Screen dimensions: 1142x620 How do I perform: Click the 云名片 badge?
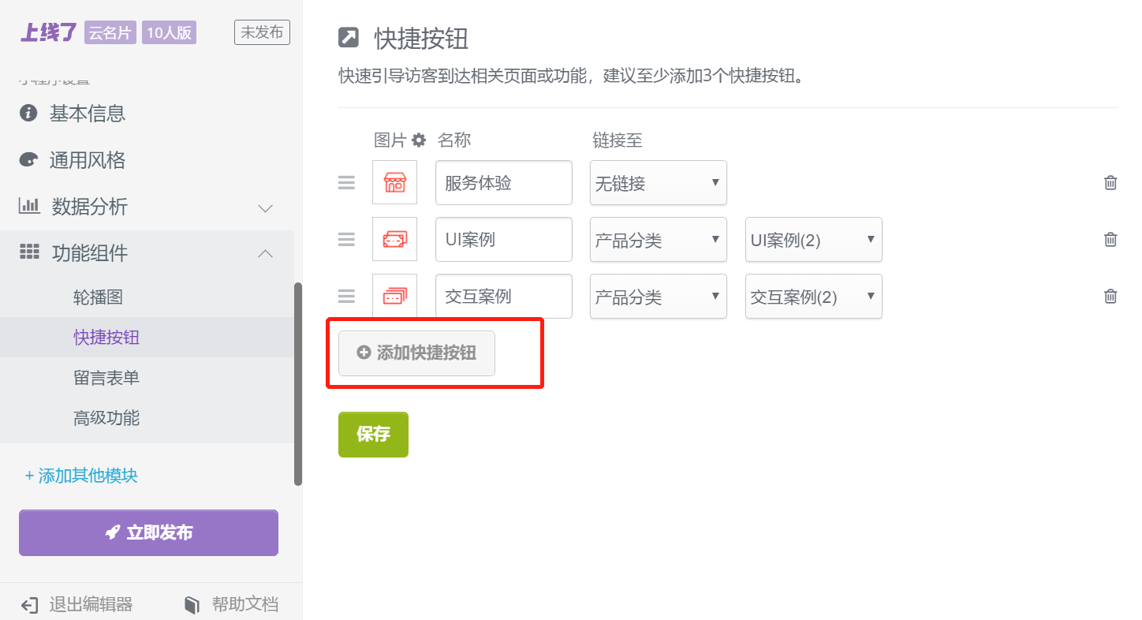tap(110, 32)
